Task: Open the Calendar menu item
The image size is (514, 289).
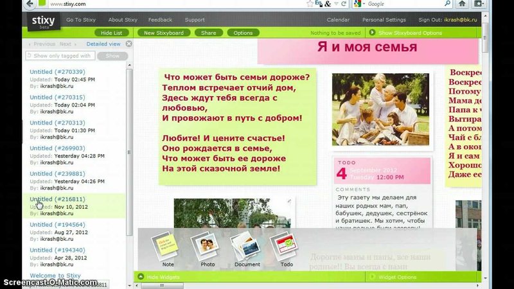Action: pos(338,20)
